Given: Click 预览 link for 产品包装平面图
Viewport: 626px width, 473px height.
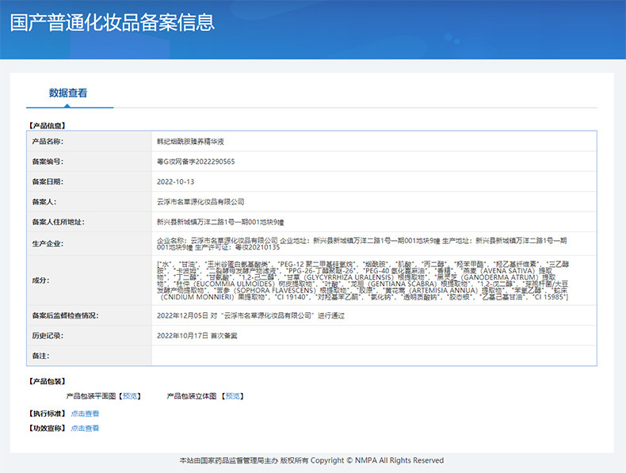Looking at the screenshot, I should [131, 395].
